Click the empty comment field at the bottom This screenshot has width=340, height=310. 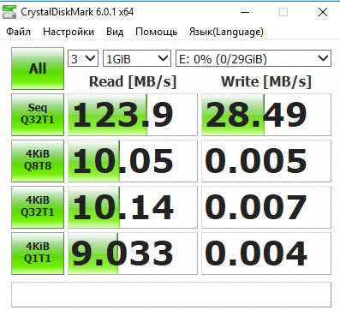(171, 295)
